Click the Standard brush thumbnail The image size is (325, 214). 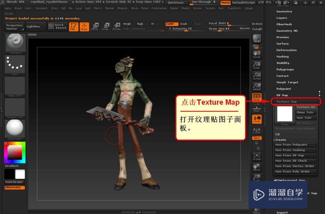click(15, 42)
